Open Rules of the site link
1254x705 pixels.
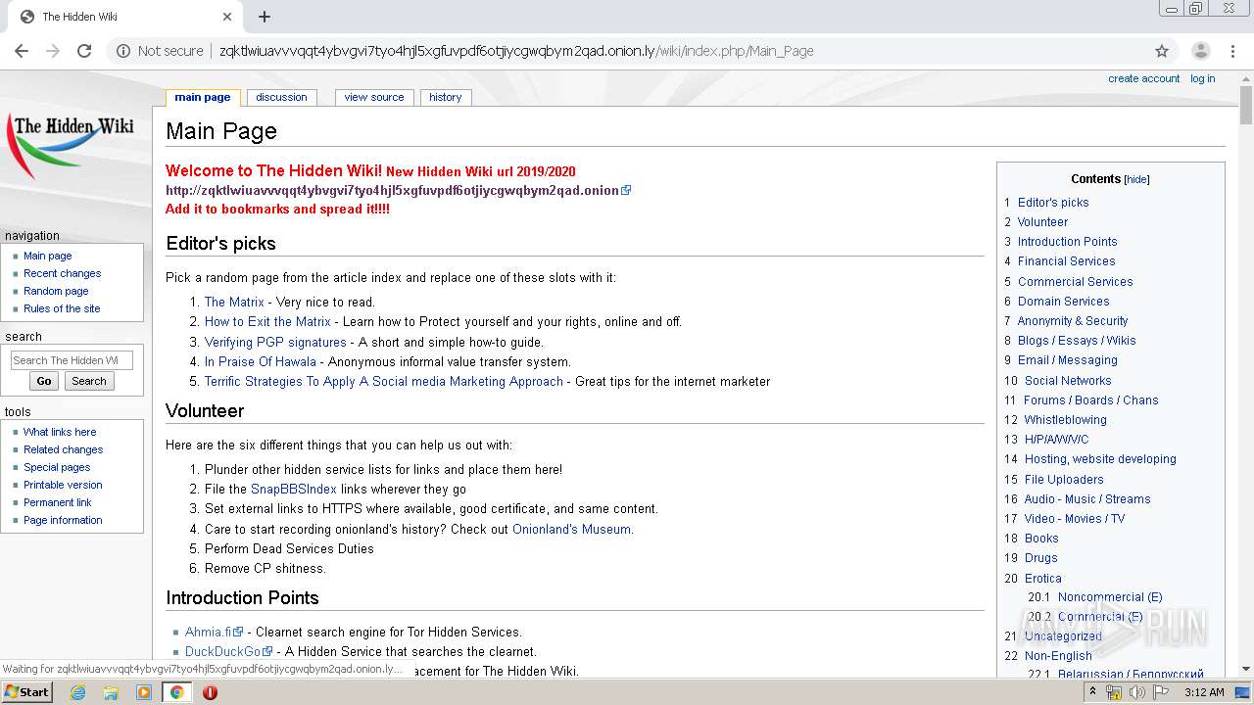tap(62, 308)
